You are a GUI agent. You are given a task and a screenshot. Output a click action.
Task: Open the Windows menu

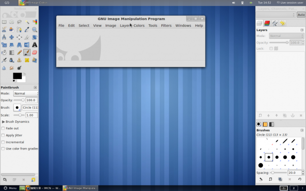pos(183,26)
